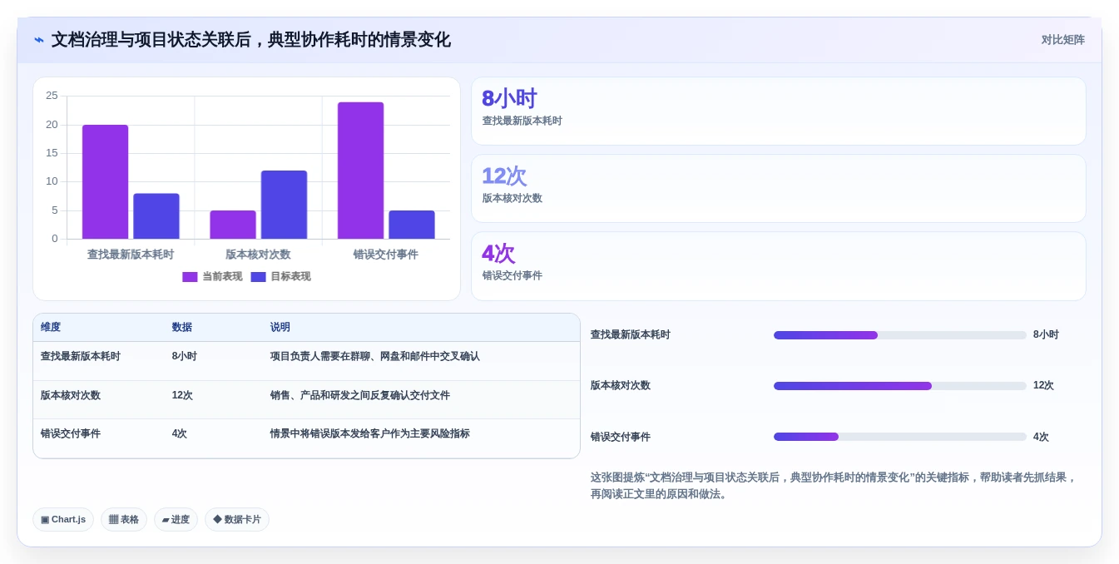
Task: Select table cell 查找最新版本耗时
Action: (81, 356)
